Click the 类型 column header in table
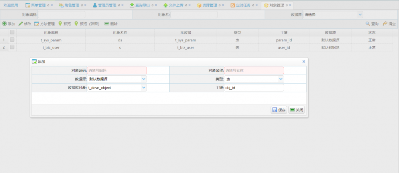The image size is (399, 173). [x=237, y=33]
